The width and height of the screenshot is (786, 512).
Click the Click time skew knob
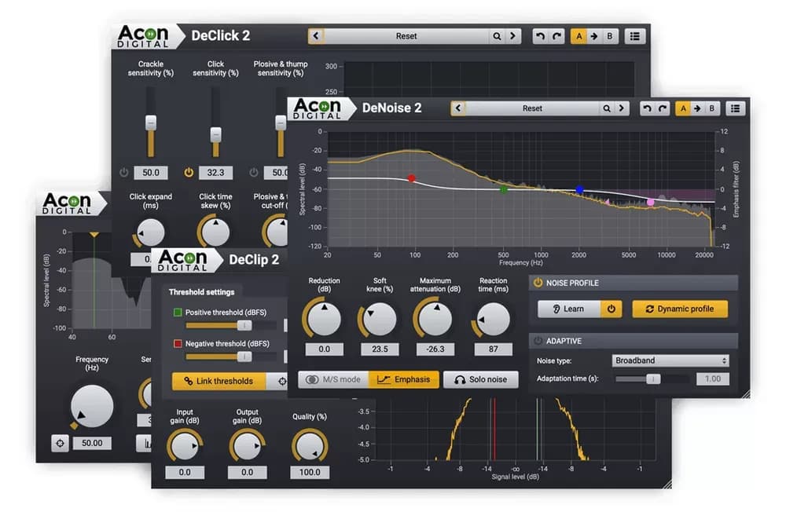coord(215,232)
